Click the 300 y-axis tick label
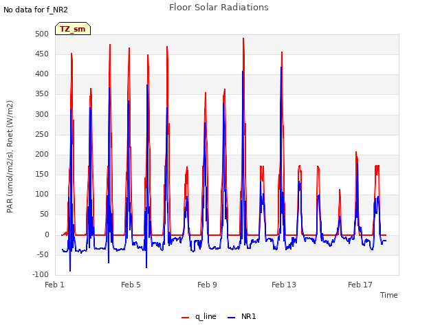 [42, 114]
